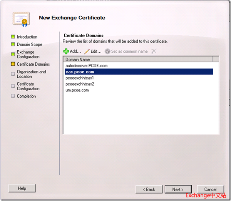Viewport: 231px width, 201px height.
Task: Go to the Completion wizard step
Action: click(x=26, y=96)
